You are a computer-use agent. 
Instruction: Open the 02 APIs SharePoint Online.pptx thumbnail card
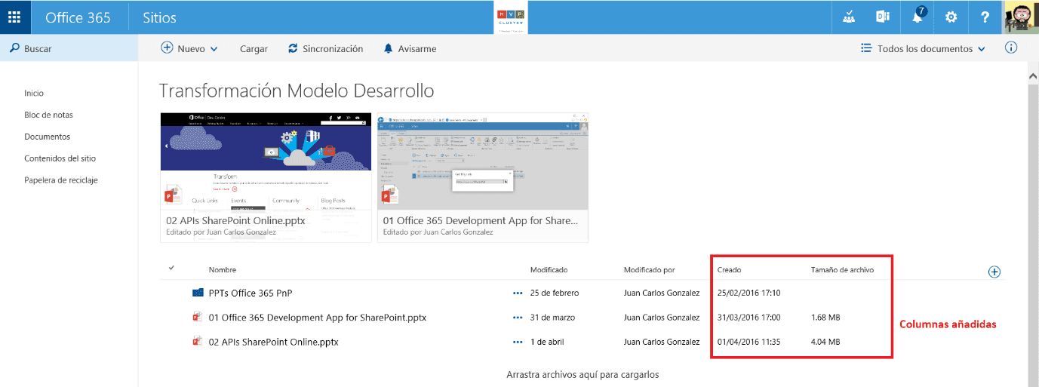coord(266,177)
